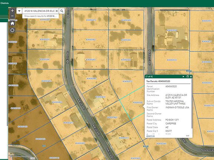The width and height of the screenshot is (214, 160).
Task: Zoom out with the minus button
Action: pos(12,16)
